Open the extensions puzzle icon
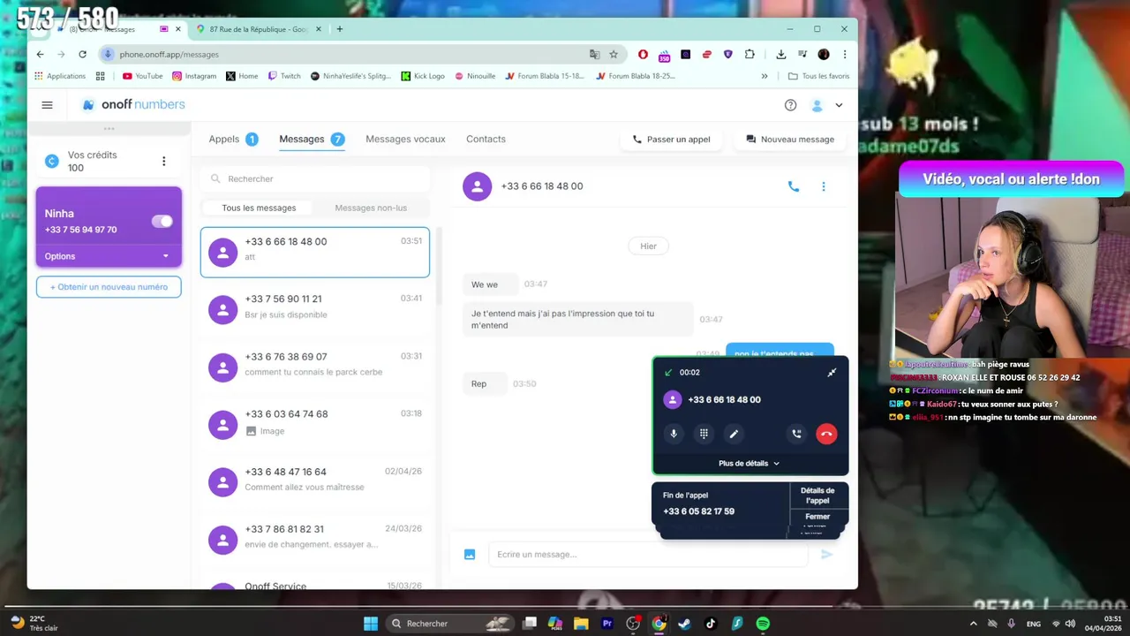This screenshot has height=636, width=1130. pos(750,54)
